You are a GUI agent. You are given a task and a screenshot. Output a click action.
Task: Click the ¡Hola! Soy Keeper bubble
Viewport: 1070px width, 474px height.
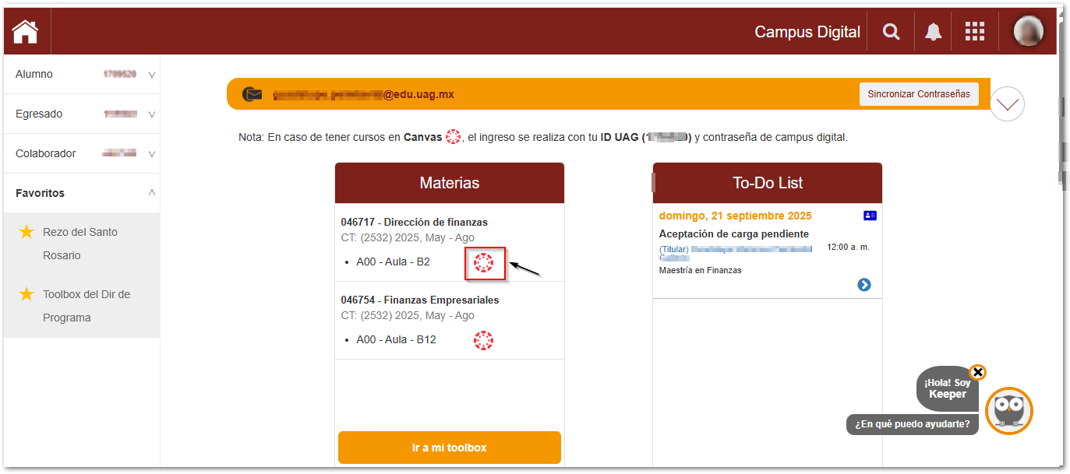(x=948, y=388)
